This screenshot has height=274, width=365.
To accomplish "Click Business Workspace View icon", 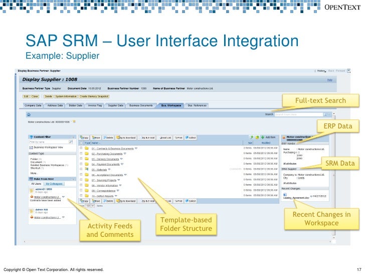I will pos(31,148).
